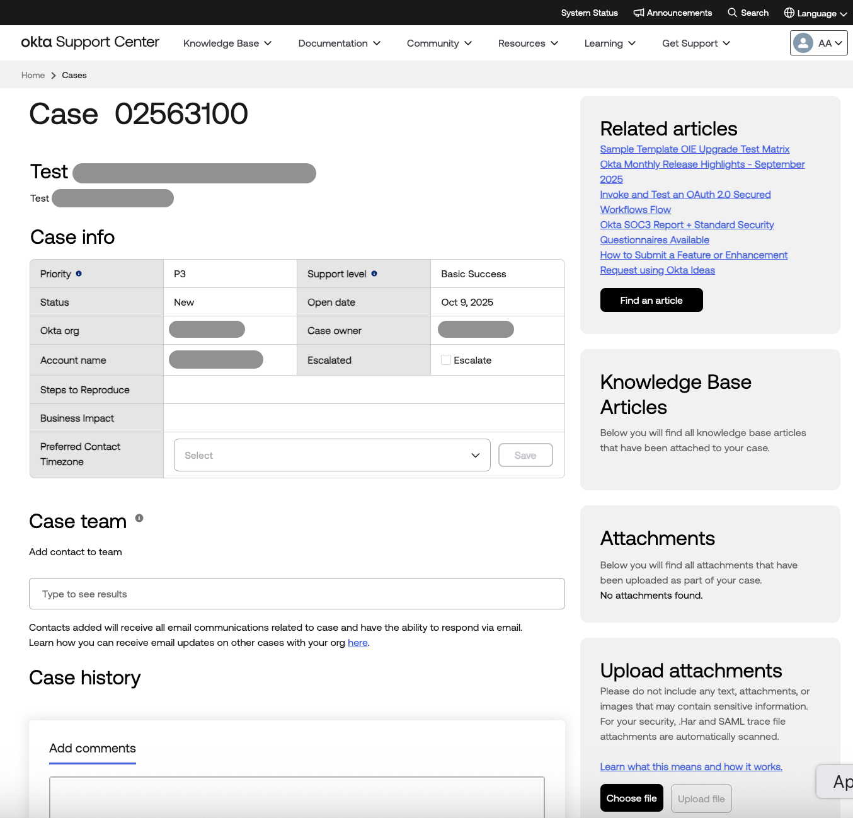Open the Community menu
The image size is (853, 818).
(x=440, y=43)
